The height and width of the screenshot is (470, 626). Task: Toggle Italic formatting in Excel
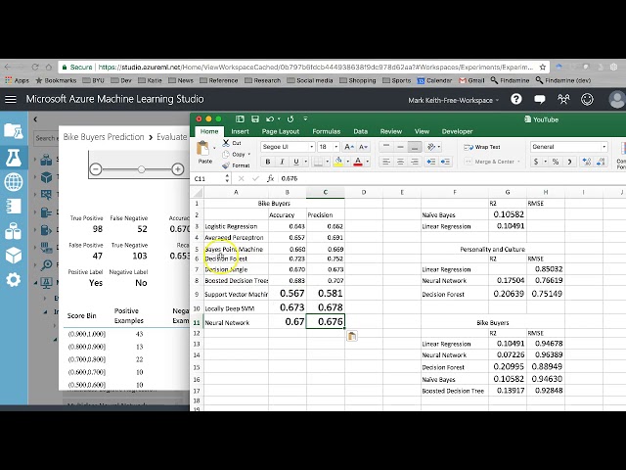pyautogui.click(x=282, y=162)
